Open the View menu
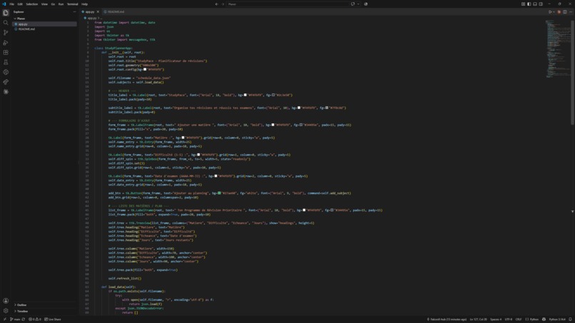Screen dimensions: 575x323 44,4
